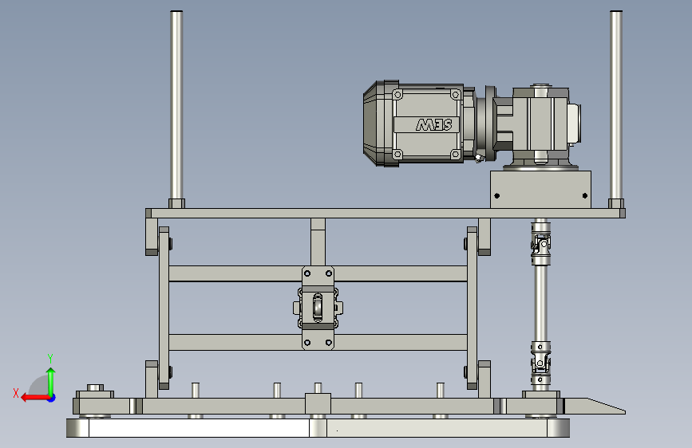The width and height of the screenshot is (692, 448).
Task: Select the mirrored SEW logo on the motor
Action: [x=434, y=125]
